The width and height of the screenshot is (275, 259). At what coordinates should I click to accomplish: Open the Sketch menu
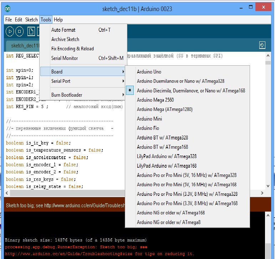[31, 20]
